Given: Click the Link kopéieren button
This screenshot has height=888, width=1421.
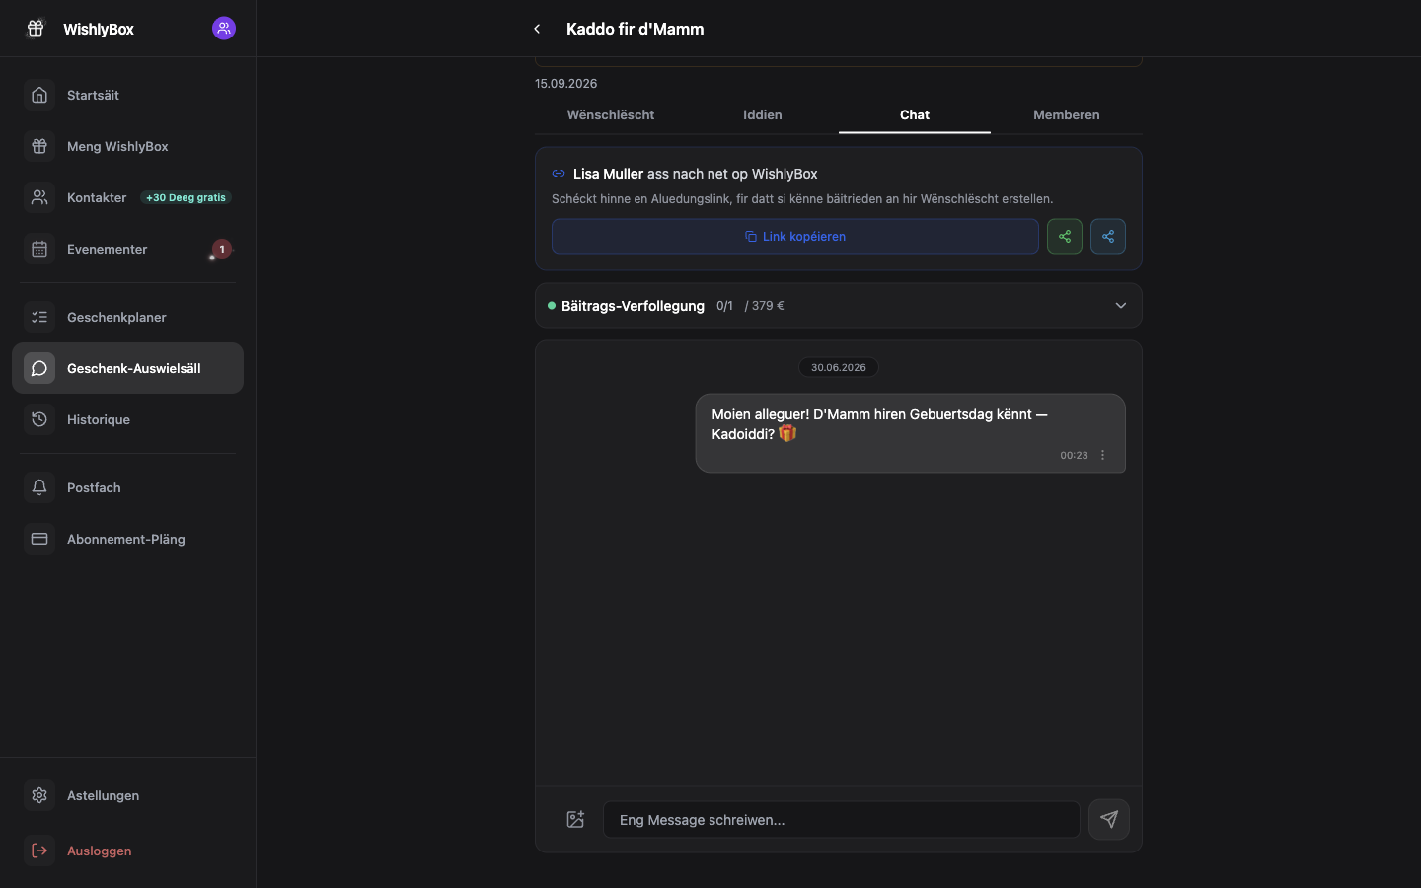Looking at the screenshot, I should coord(795,237).
